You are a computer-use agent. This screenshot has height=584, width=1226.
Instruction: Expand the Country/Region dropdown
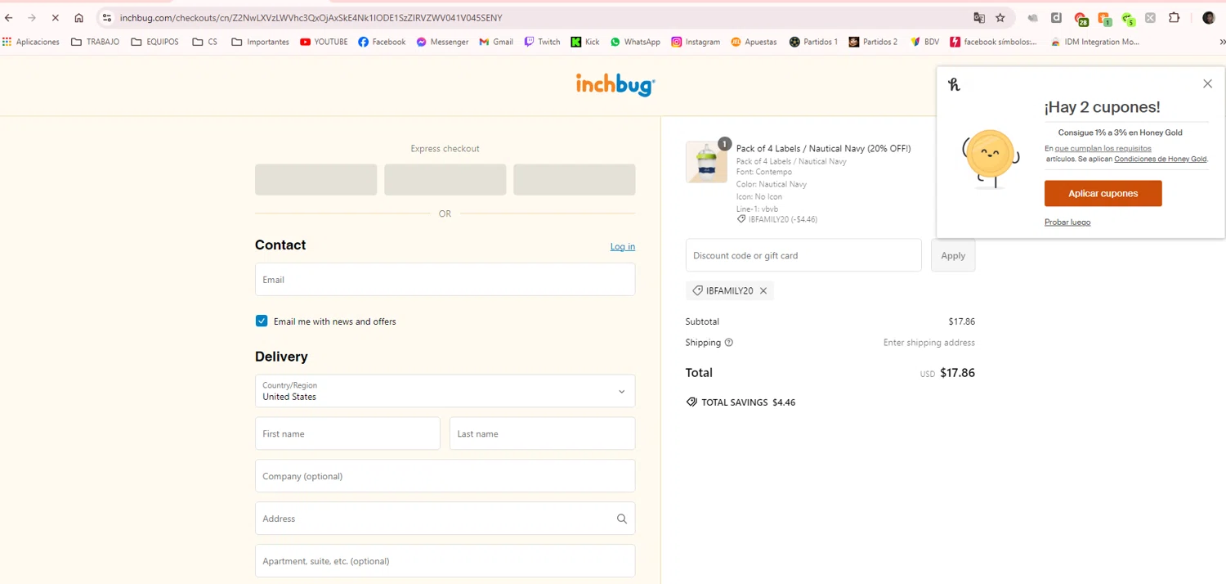click(445, 391)
